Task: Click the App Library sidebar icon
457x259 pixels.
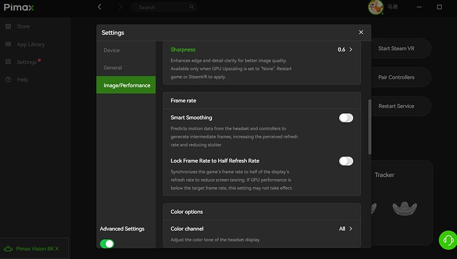Action: click(x=8, y=44)
